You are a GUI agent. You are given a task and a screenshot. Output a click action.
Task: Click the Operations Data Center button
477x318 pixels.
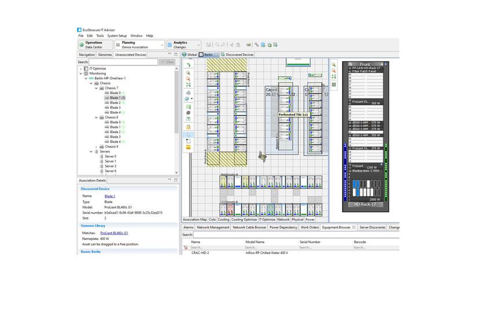click(95, 45)
